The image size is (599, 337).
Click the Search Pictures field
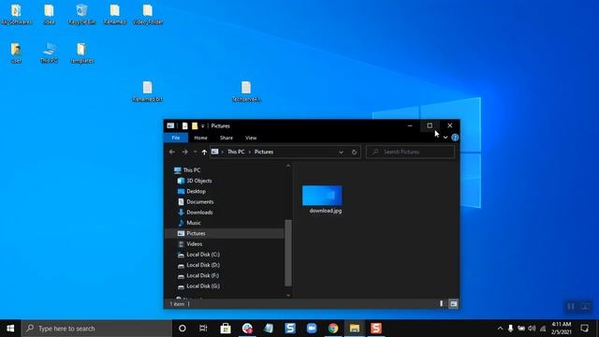tap(410, 152)
